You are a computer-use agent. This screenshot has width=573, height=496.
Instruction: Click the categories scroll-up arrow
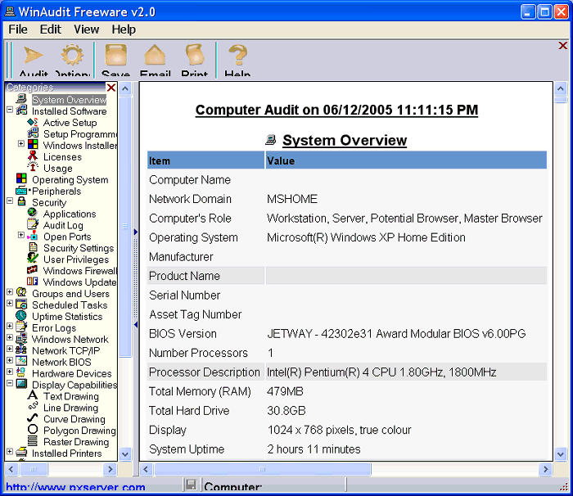tap(125, 89)
